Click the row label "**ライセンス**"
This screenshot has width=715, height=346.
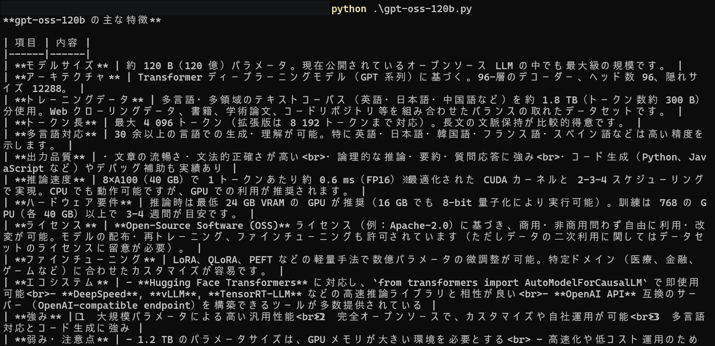click(x=56, y=226)
